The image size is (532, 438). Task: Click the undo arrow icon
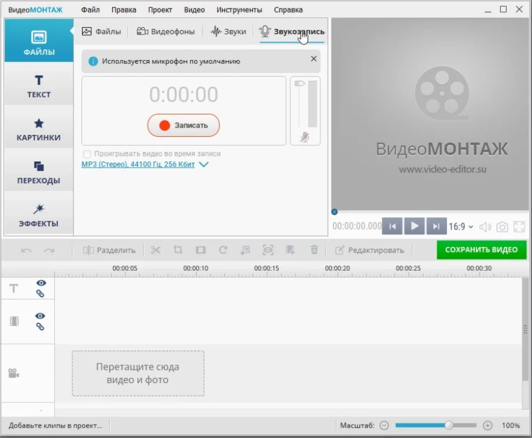[x=27, y=251]
